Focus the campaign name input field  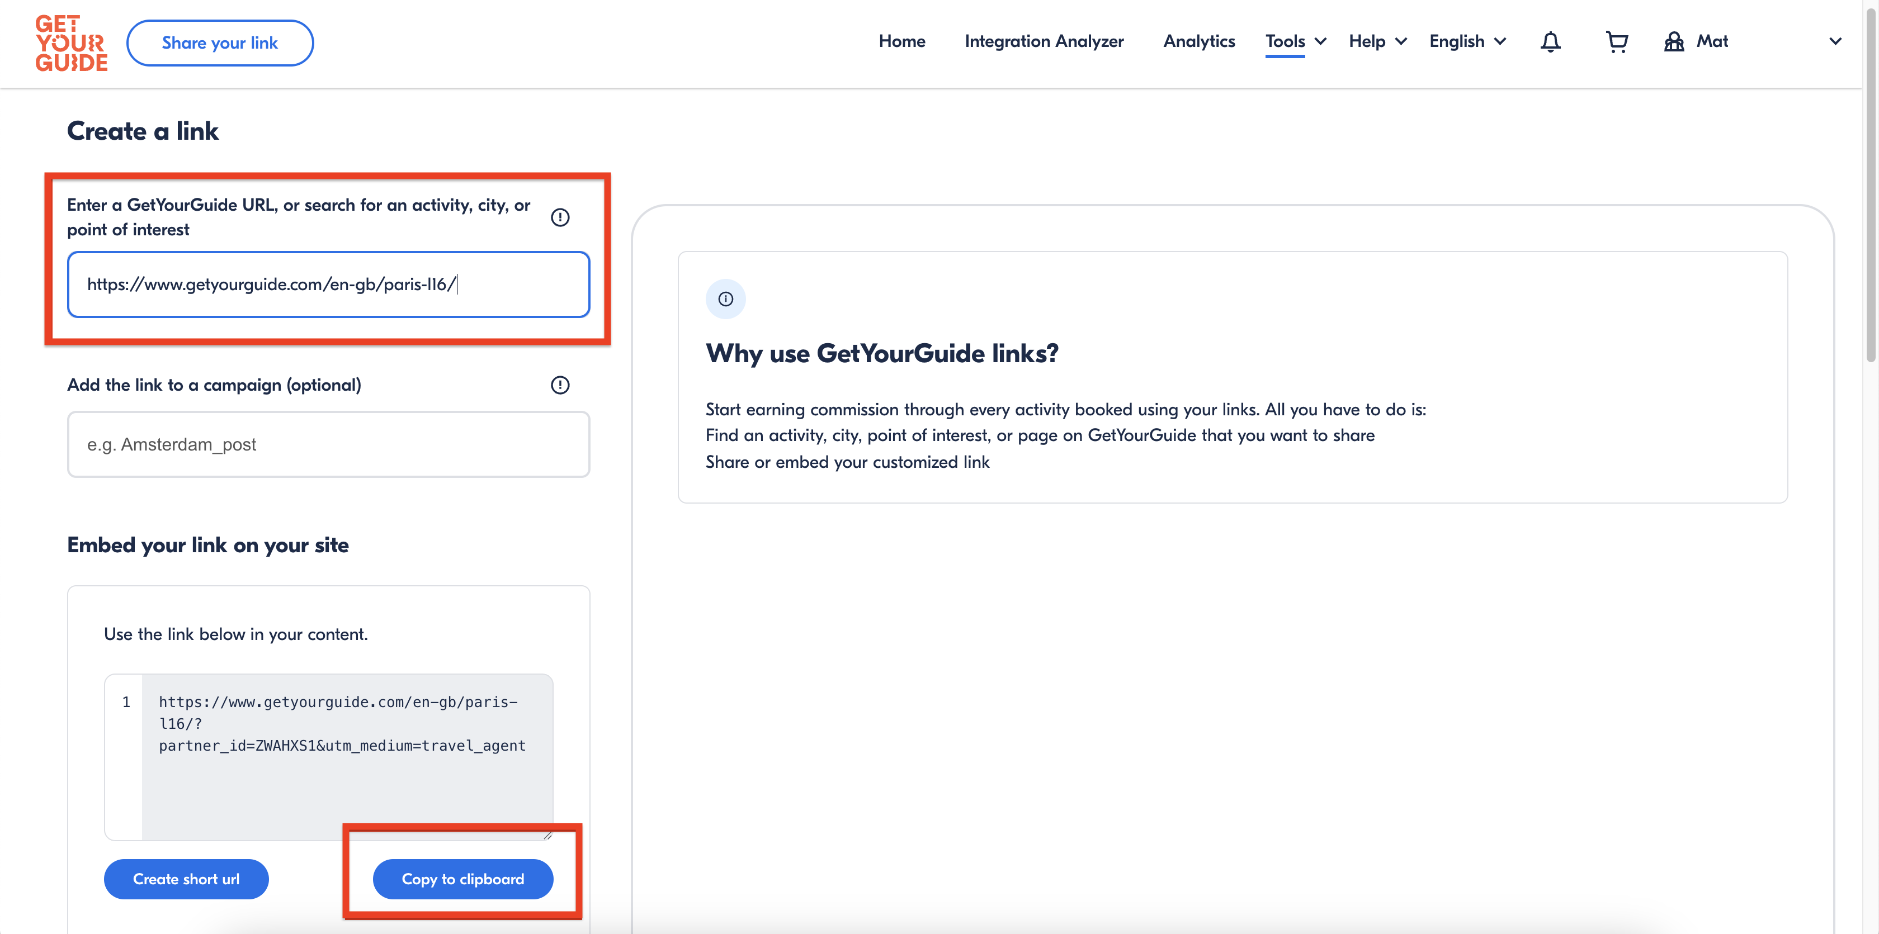328,444
